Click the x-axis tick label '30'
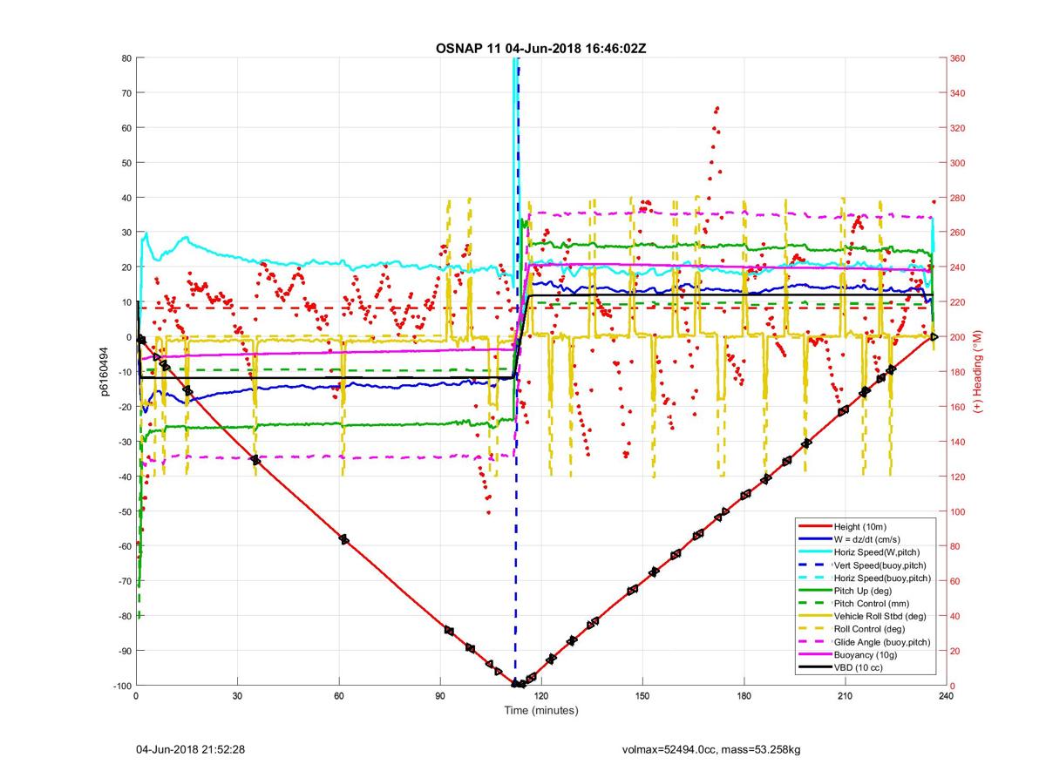The image size is (1046, 771). pos(237,697)
